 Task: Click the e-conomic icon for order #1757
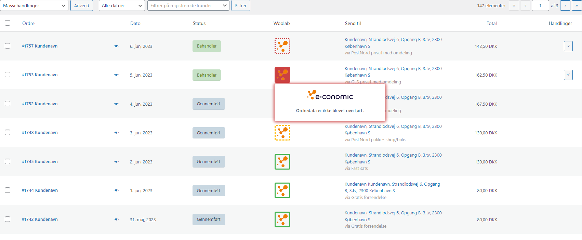[x=282, y=46]
